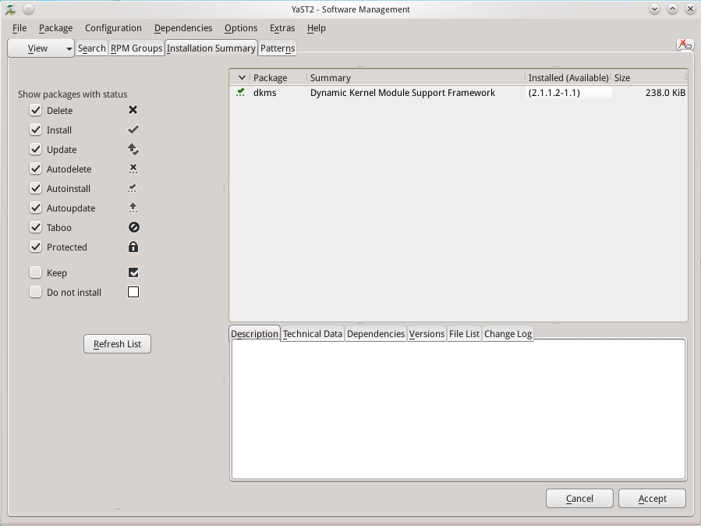Viewport: 701px width, 526px height.
Task: Toggle the Autodelete checkbox
Action: (35, 169)
